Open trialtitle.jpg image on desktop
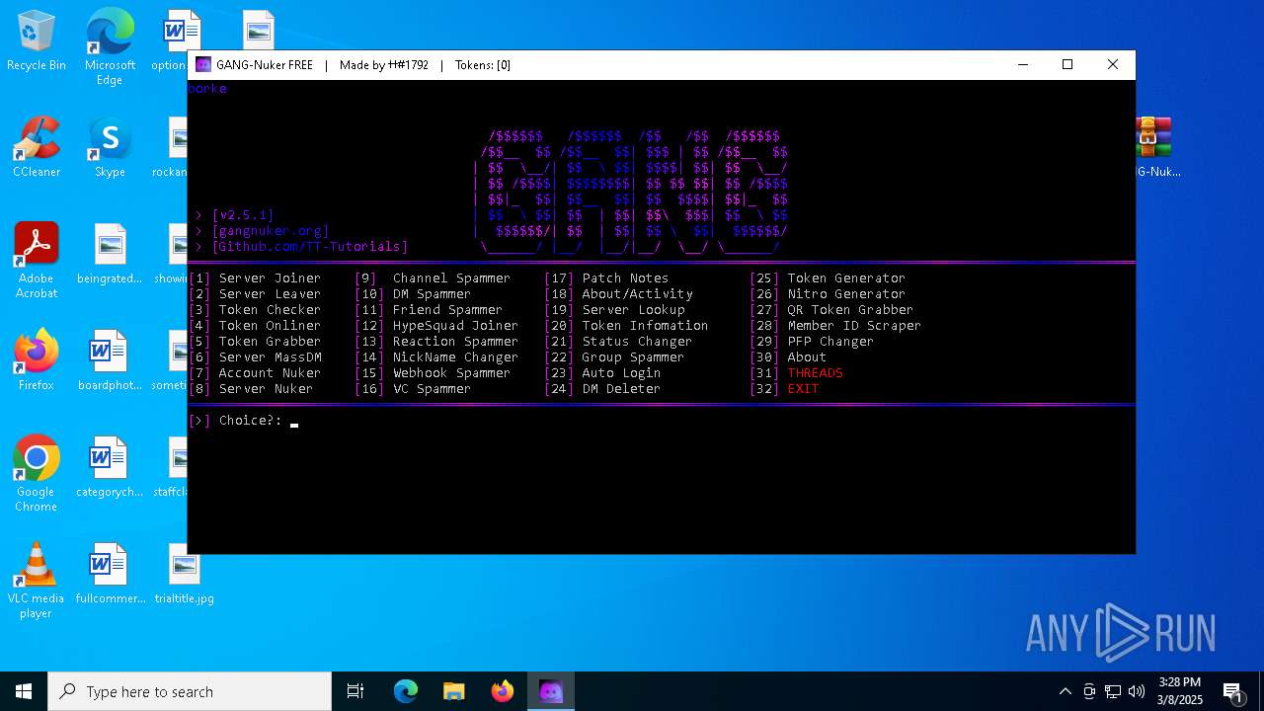 (x=184, y=574)
